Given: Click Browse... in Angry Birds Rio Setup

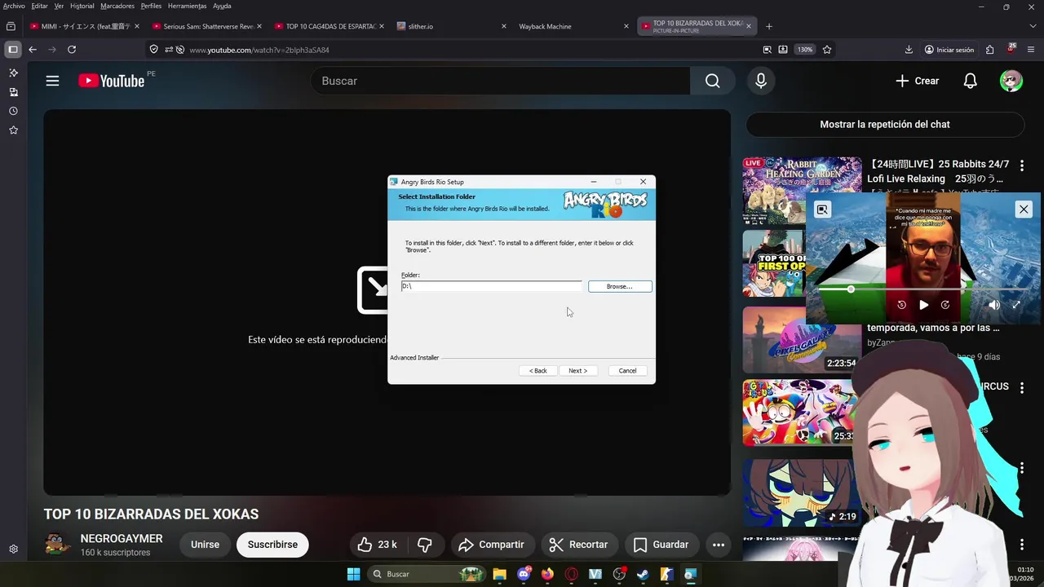Looking at the screenshot, I should (x=620, y=286).
